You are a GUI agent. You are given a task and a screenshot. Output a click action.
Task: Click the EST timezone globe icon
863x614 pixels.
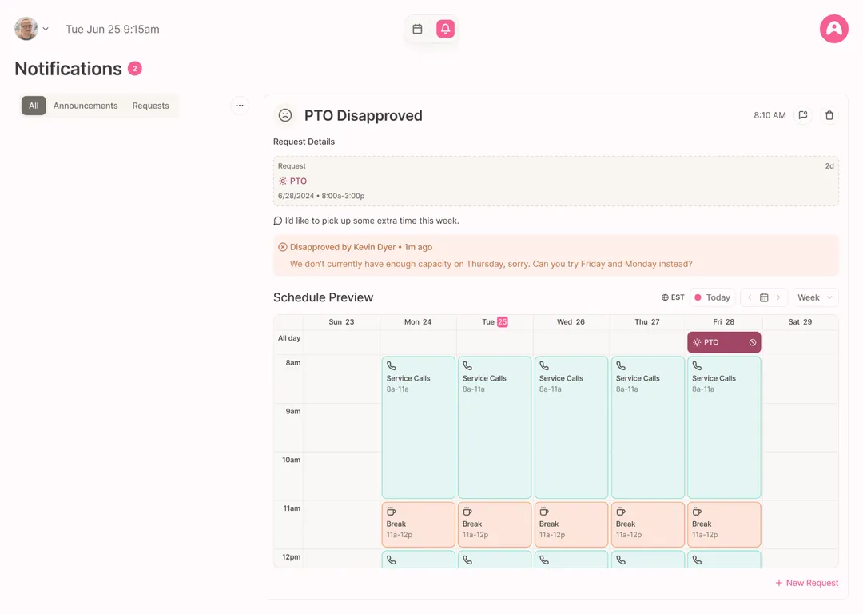[x=665, y=297]
